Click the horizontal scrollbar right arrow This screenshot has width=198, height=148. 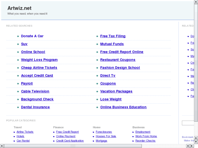[191, 146]
